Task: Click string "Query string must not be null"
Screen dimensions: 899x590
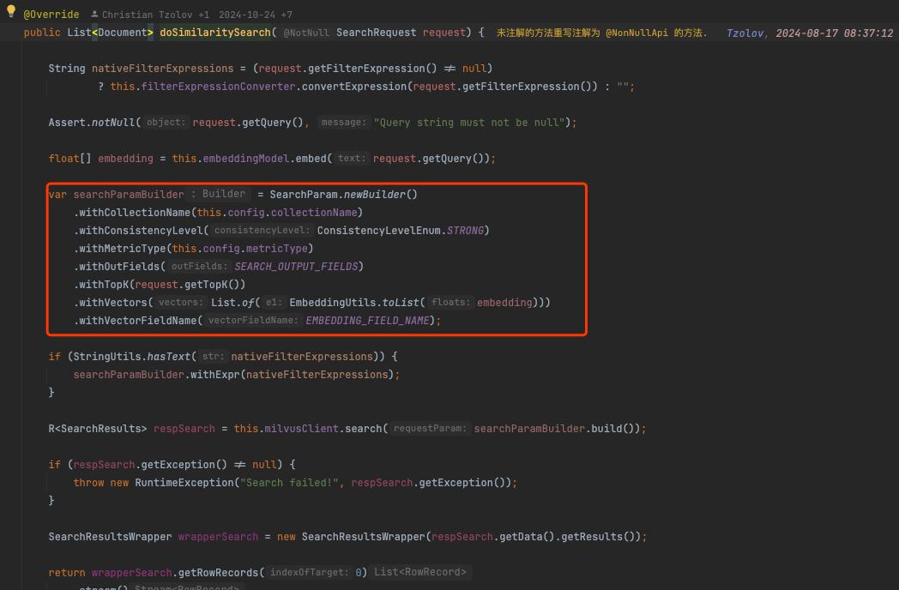Action: [x=469, y=122]
